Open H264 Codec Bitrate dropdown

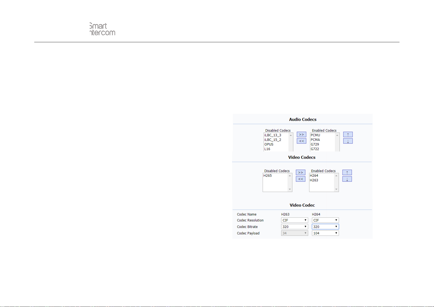pos(325,227)
